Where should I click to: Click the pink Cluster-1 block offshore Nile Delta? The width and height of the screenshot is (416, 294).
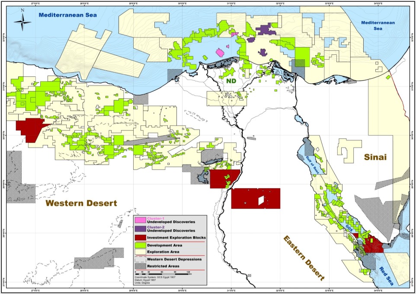(220, 53)
